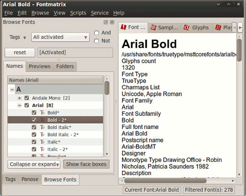246x196 pixels.
Task: Expand the Andale Mono family
Action: click(19, 98)
